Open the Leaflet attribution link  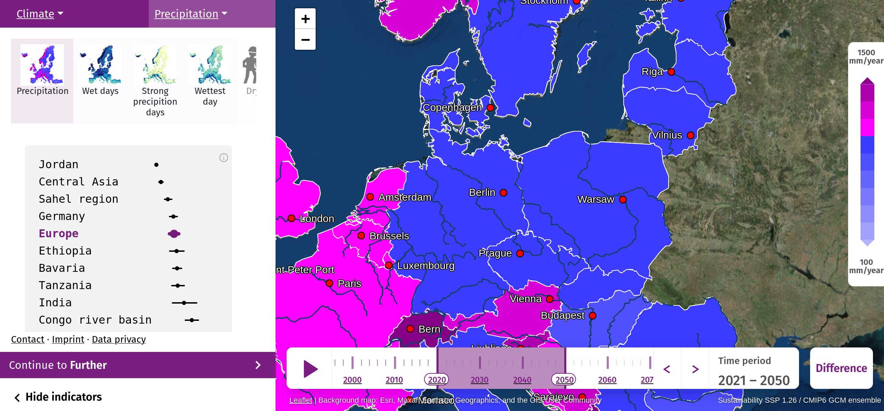pos(300,400)
